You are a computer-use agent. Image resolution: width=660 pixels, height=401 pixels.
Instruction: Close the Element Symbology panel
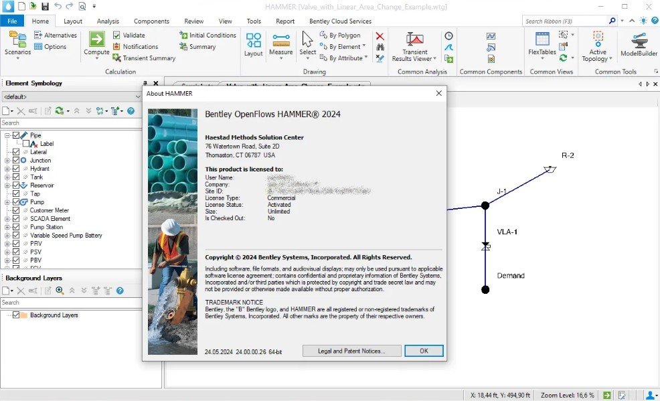pyautogui.click(x=156, y=83)
